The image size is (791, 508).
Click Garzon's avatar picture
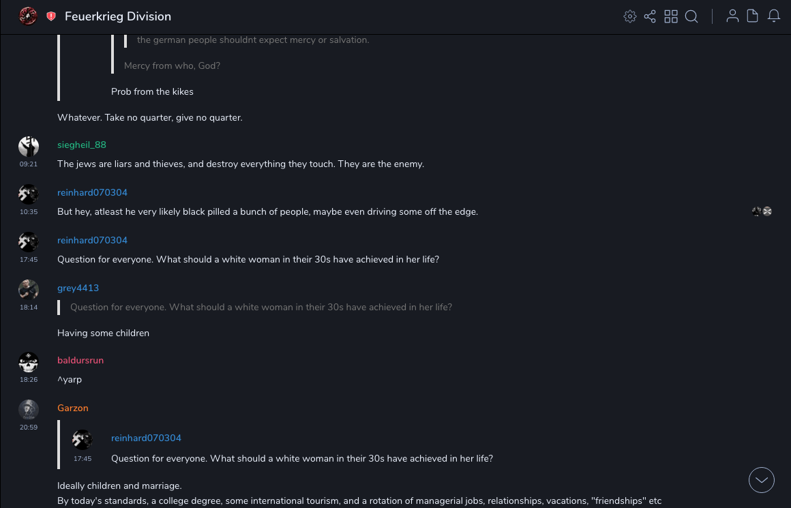[x=29, y=409]
